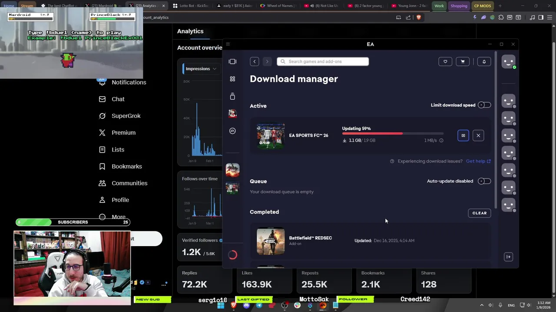Open the EA profile avatar with green status

[x=509, y=62]
